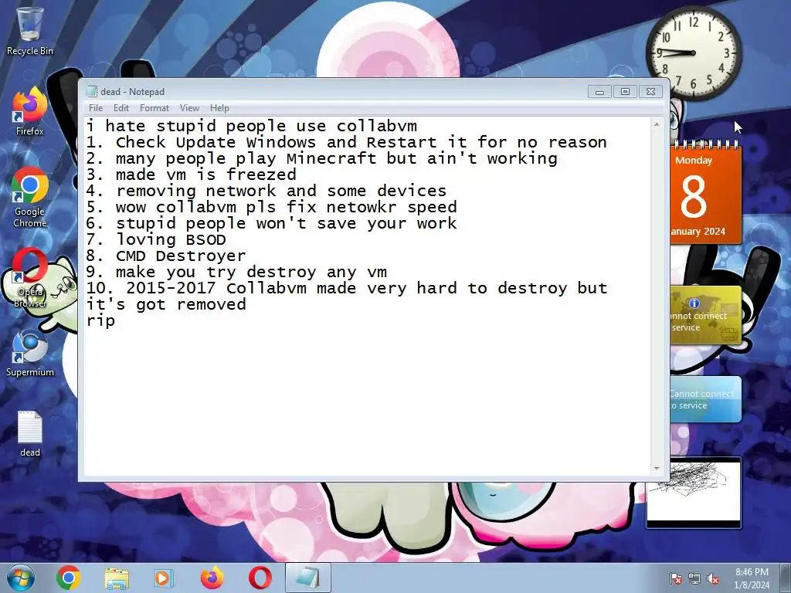The image size is (791, 593).
Task: Maximize the Notepad window
Action: coord(625,91)
